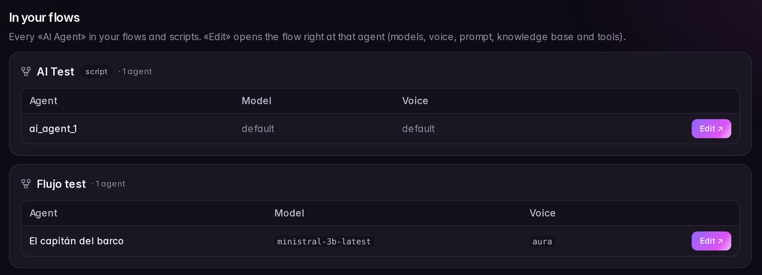
Task: Edit the ai_agent_1 agent
Action: pos(711,129)
